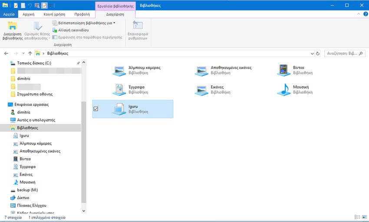Viewport: 369px width, 222px height.
Task: Click Επαναφορά ρυθμίσεων in the ribbon
Action: pos(138,30)
